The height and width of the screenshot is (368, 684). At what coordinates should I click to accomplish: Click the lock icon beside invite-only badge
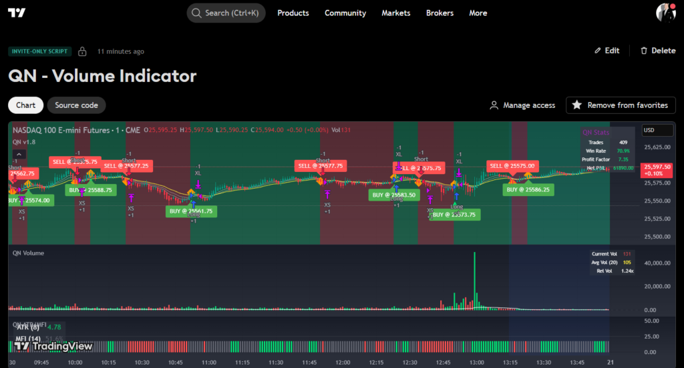tap(82, 51)
